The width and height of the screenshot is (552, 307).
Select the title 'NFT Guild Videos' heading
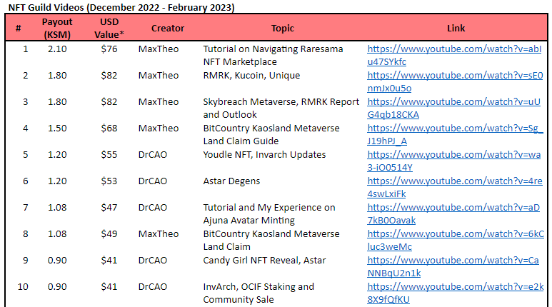pyautogui.click(x=121, y=7)
